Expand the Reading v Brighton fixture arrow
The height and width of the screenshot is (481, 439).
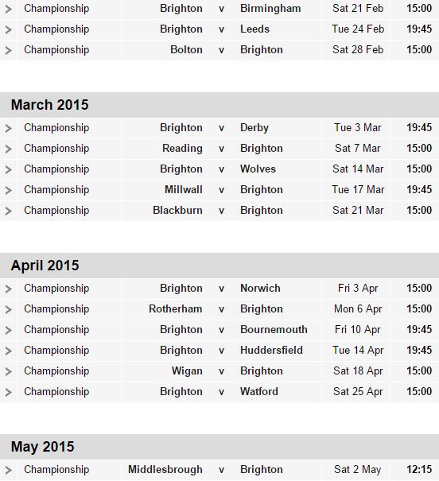click(x=9, y=149)
